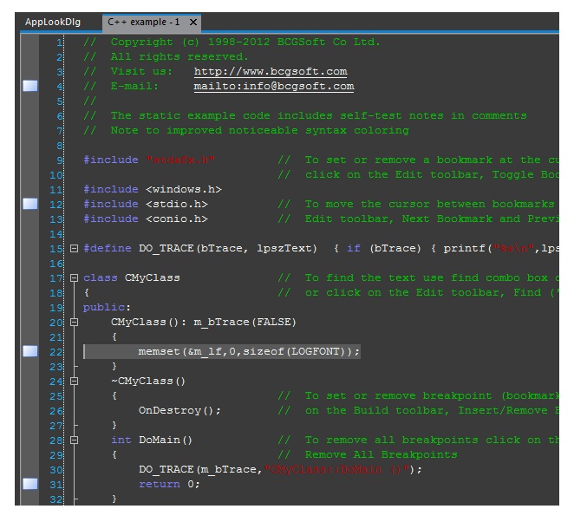Click the mailto:info@bcgsoft.com link

(x=273, y=87)
